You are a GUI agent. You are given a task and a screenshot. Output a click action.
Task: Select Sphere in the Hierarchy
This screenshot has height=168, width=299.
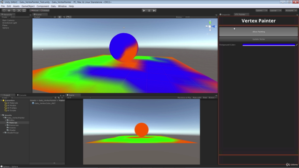point(6,28)
